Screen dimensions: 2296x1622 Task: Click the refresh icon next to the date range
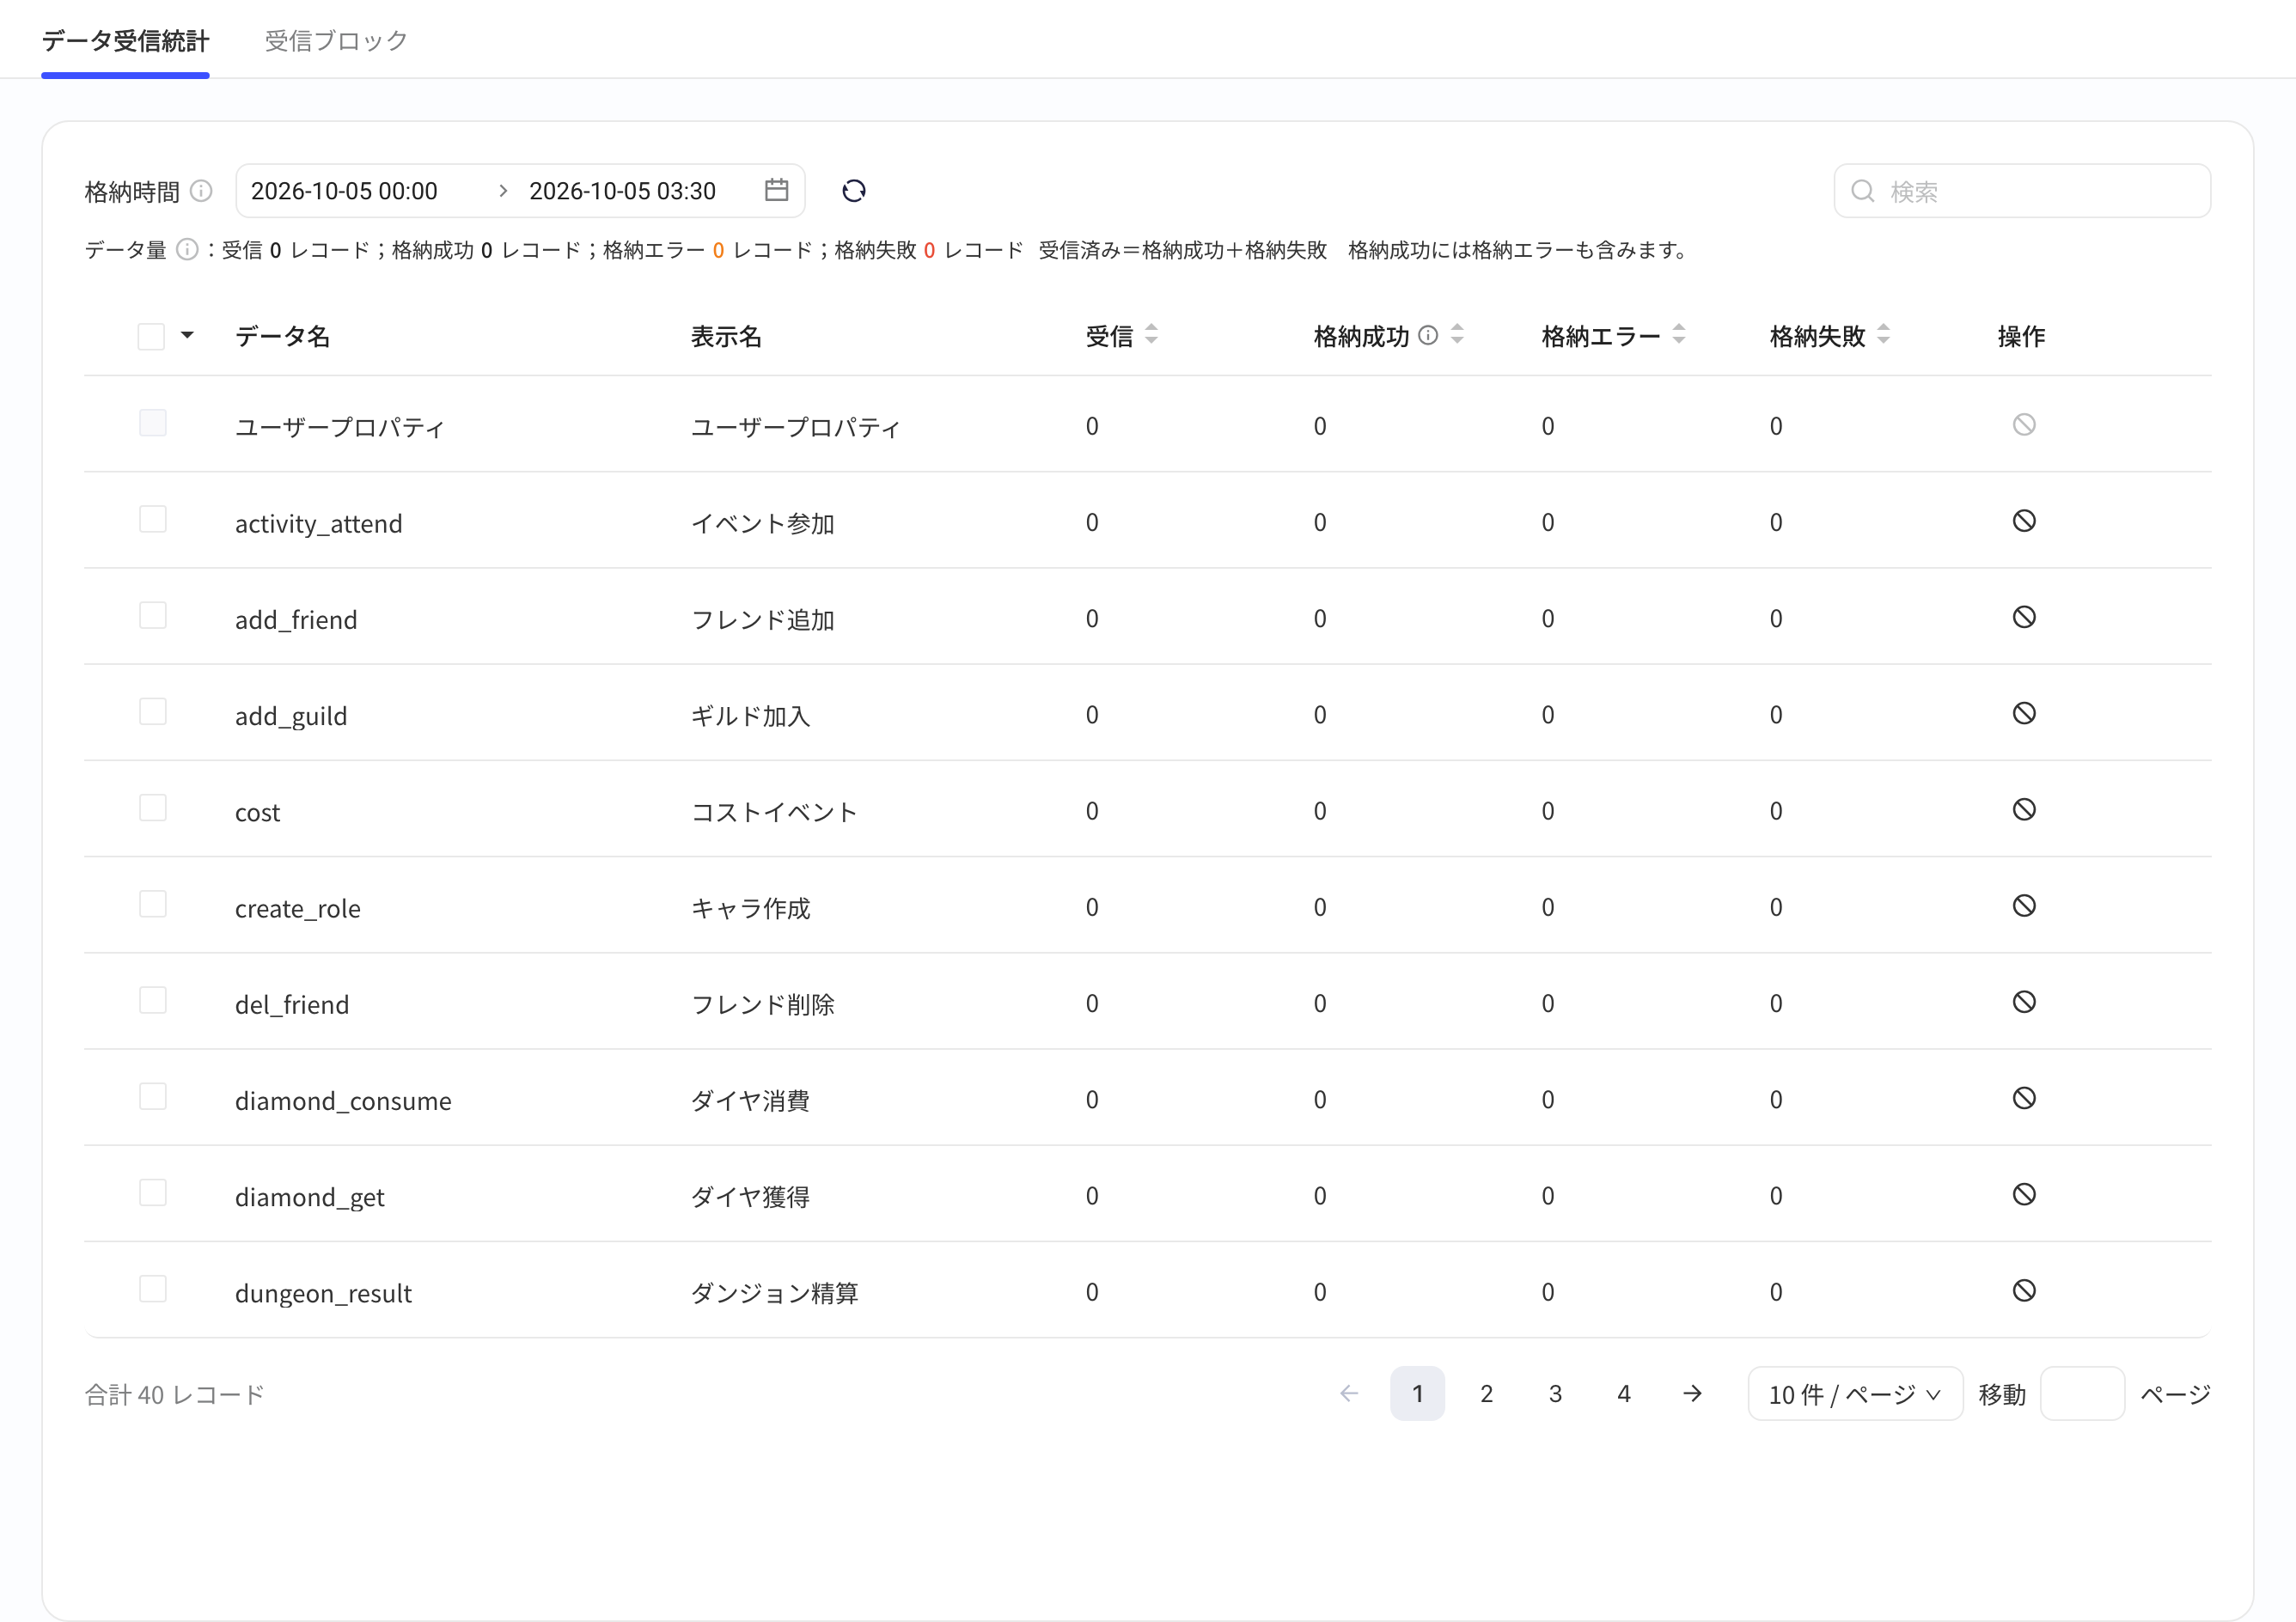[x=853, y=190]
